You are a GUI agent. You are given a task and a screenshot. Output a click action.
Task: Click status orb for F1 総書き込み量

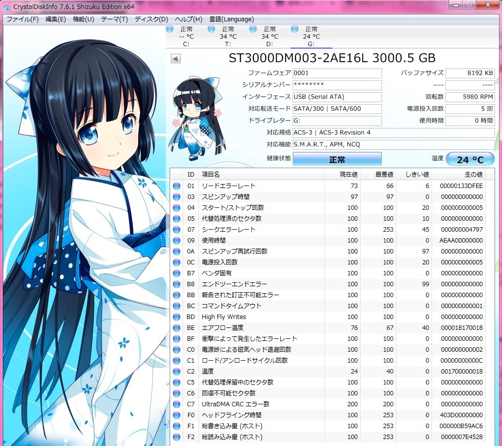[x=177, y=426]
